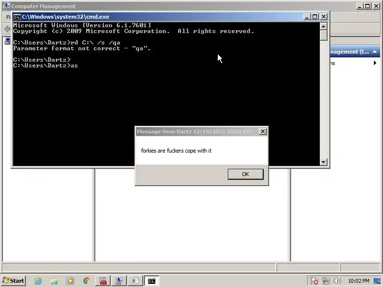Click scroll up arrow in cmd window
The height and width of the screenshot is (287, 383).
(324, 26)
